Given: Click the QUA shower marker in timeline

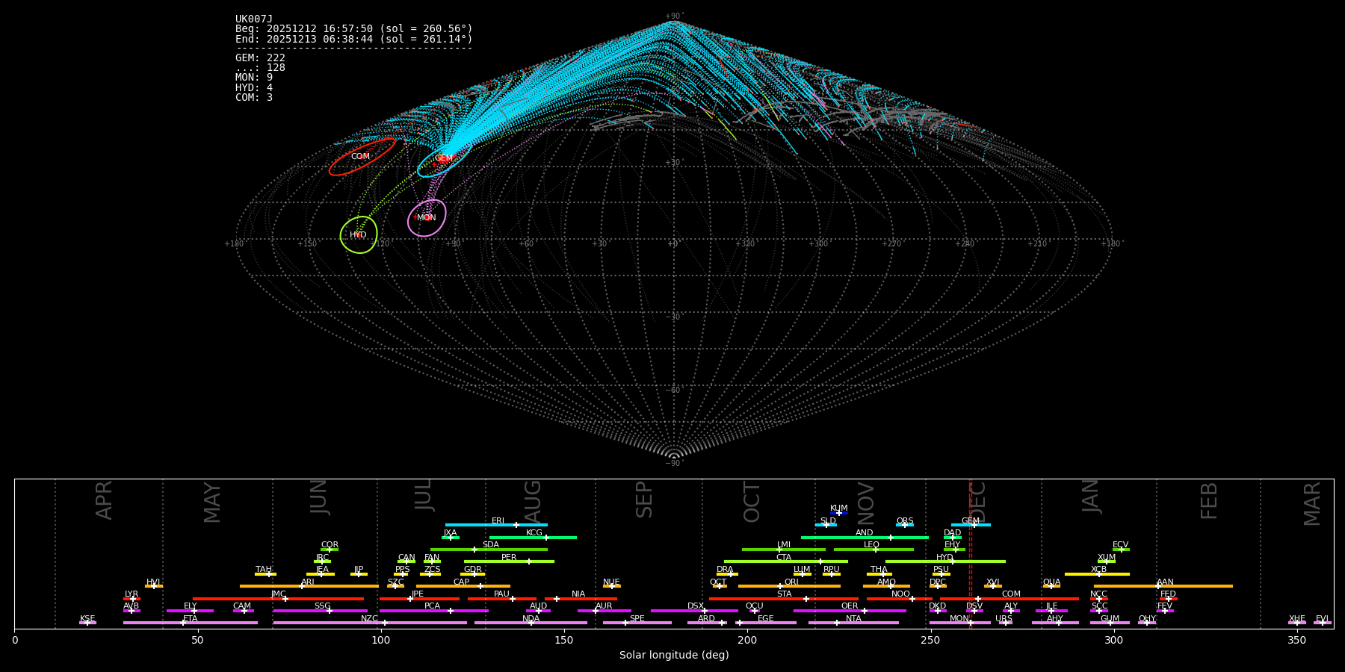Looking at the screenshot, I should (x=1051, y=586).
